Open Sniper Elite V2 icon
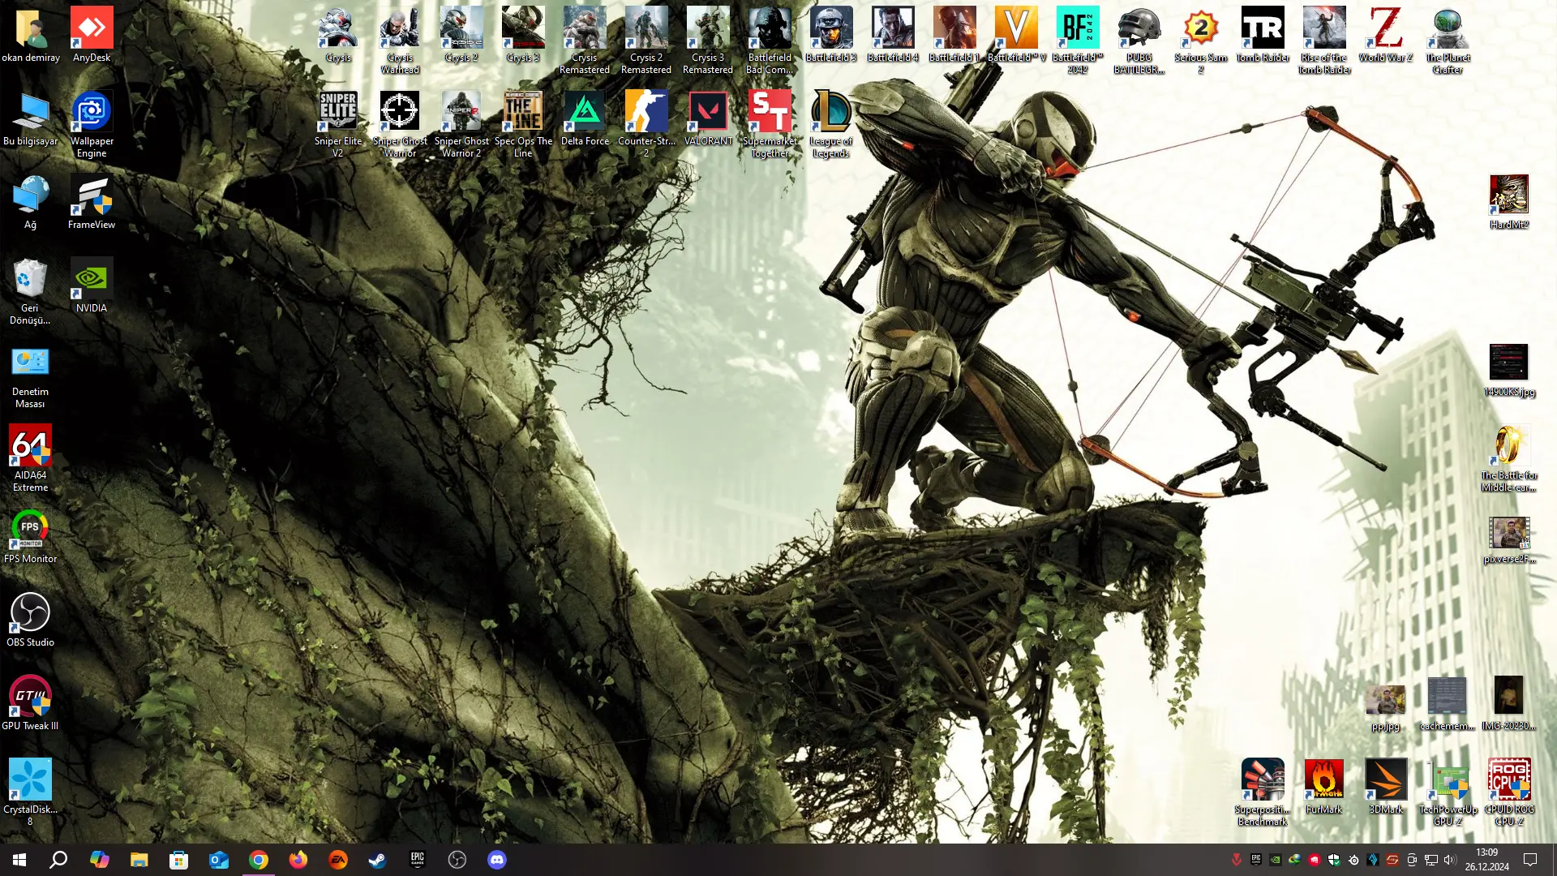The width and height of the screenshot is (1557, 876). coord(338,124)
